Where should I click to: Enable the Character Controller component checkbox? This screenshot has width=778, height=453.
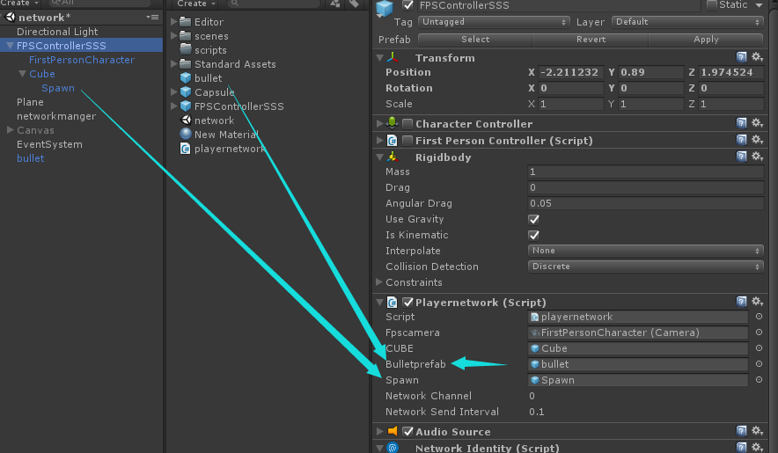[x=407, y=123]
